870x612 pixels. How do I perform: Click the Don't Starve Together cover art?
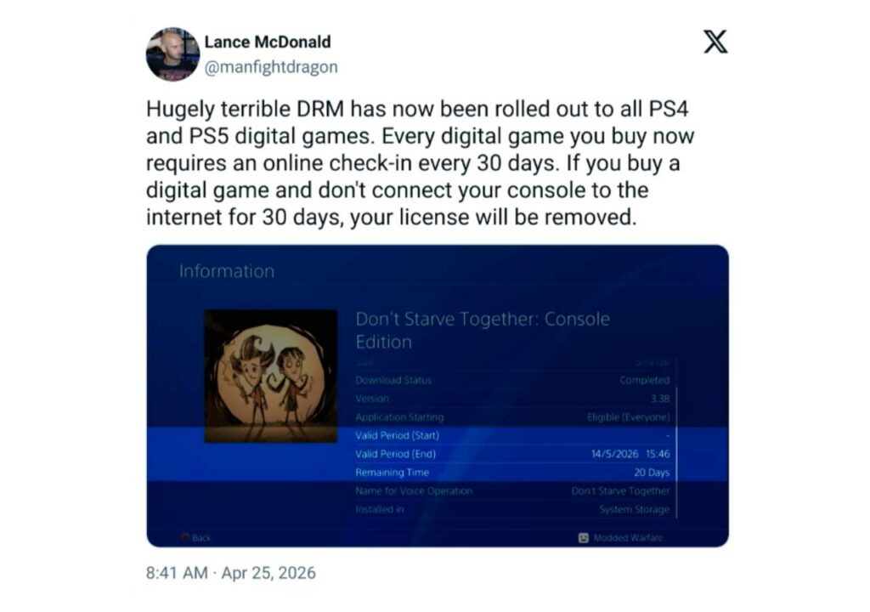coord(271,376)
